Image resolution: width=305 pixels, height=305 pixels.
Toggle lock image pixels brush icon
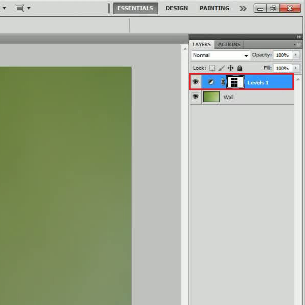[x=221, y=68]
